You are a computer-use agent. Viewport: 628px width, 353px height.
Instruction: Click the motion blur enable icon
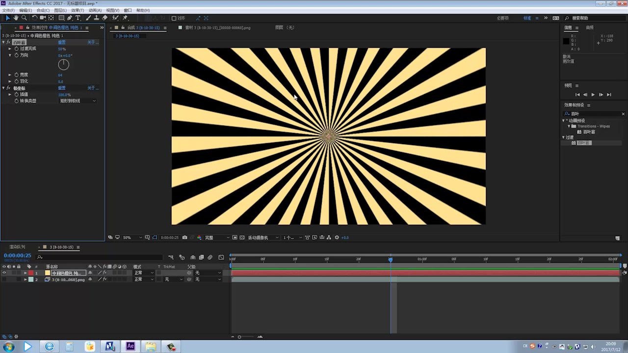[x=210, y=257]
